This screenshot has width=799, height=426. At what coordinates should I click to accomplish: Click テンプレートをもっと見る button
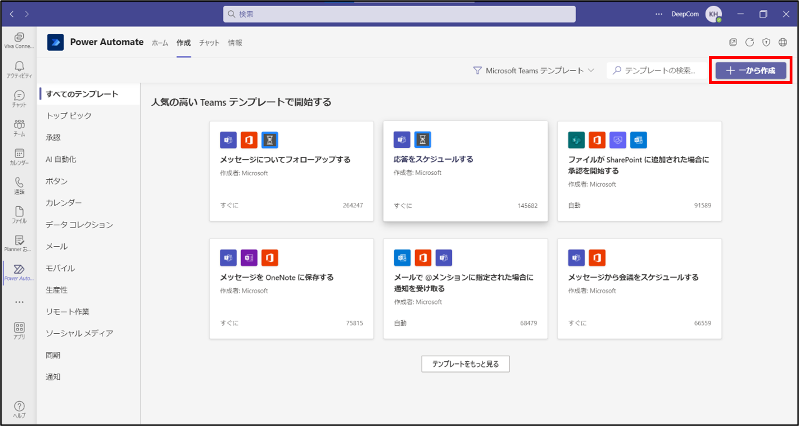click(x=465, y=364)
